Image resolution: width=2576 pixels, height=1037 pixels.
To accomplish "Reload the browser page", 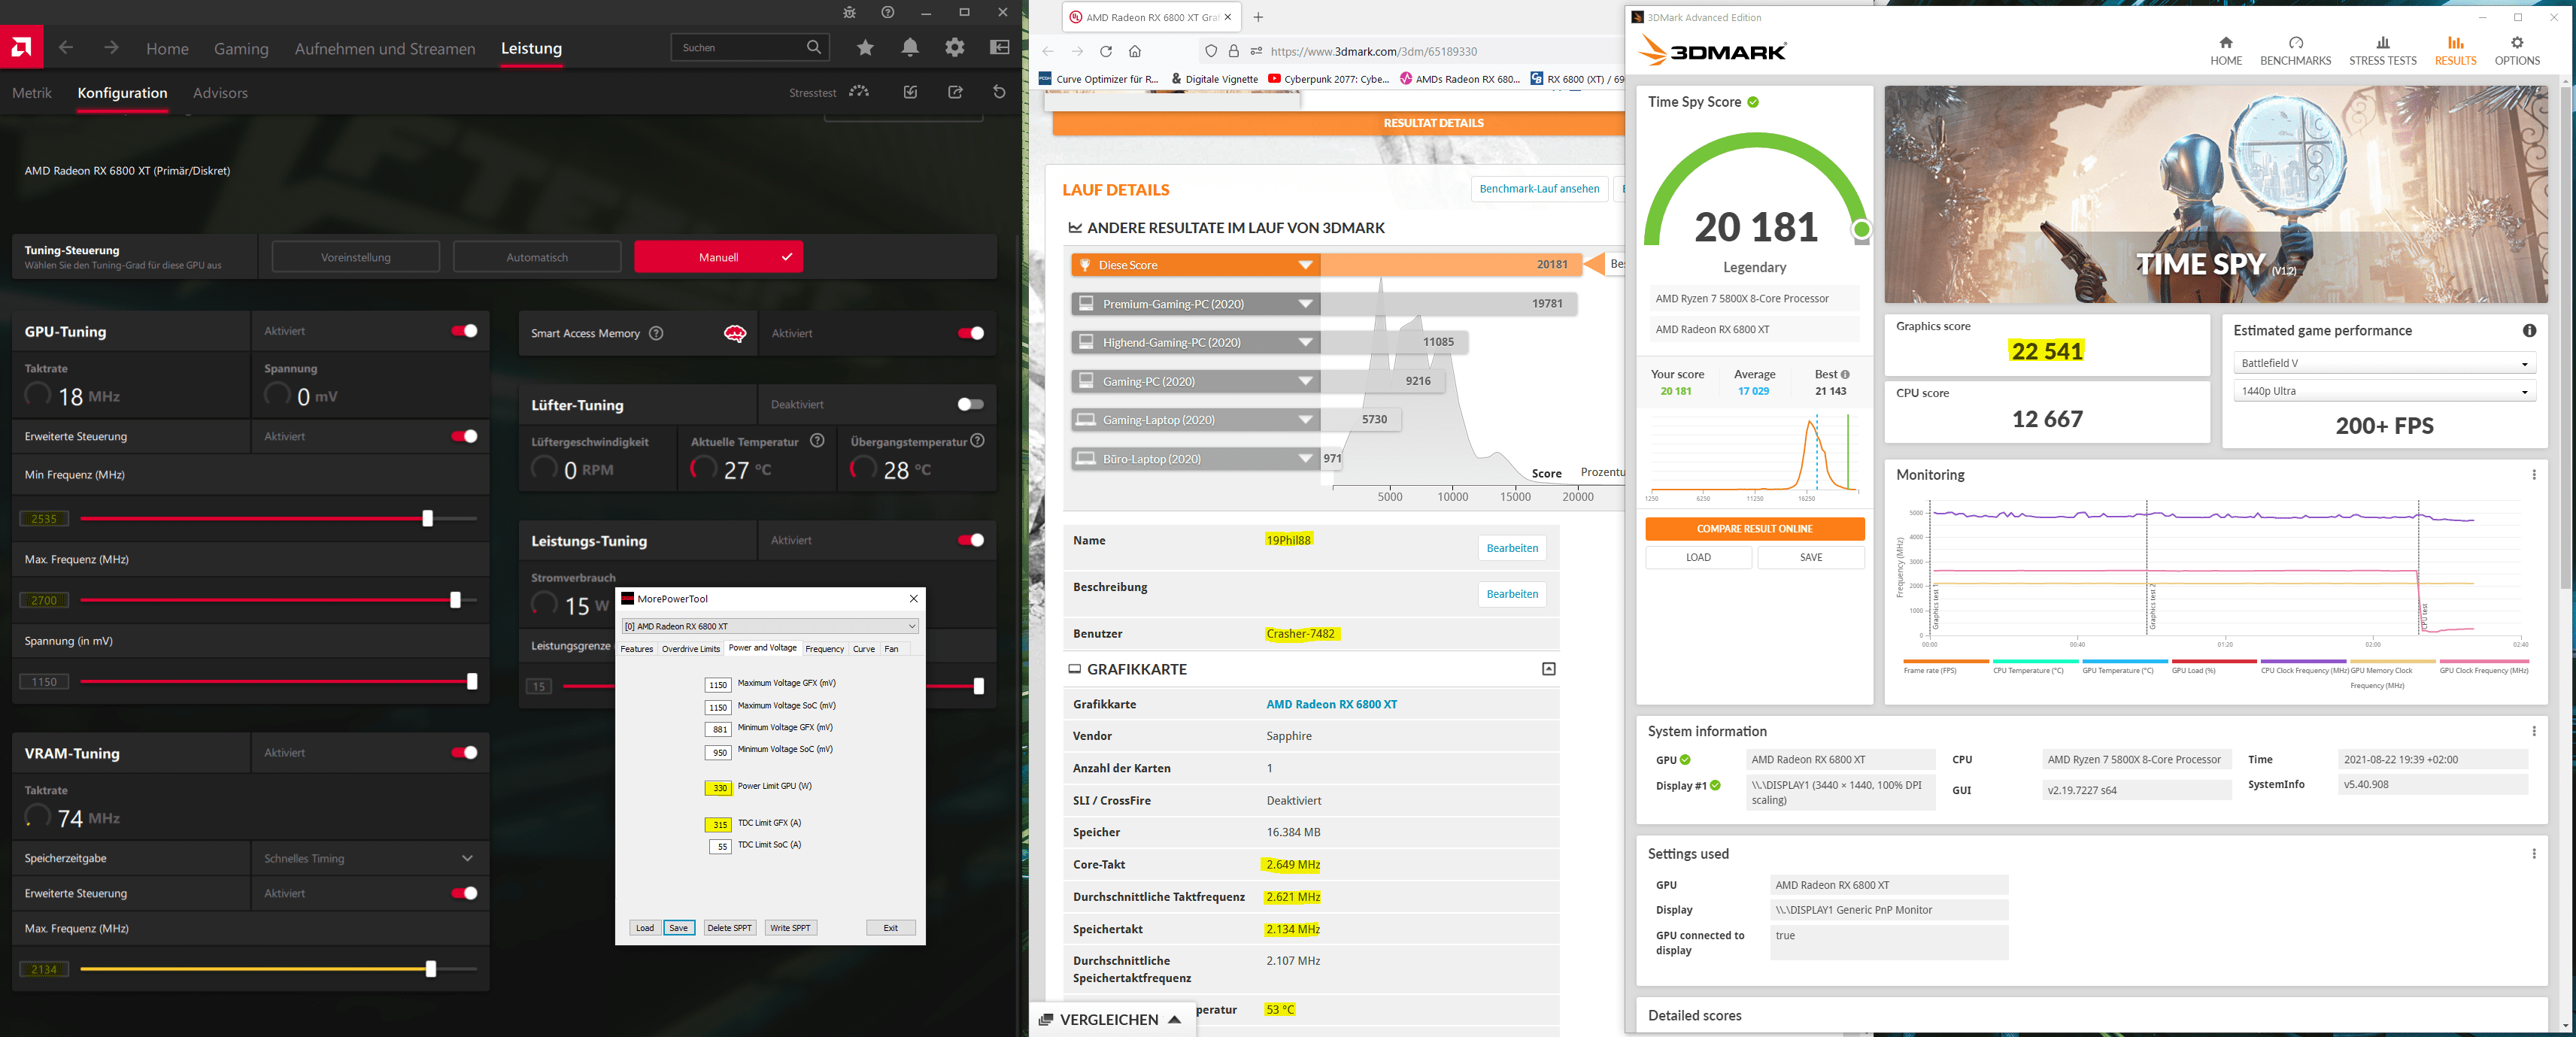I will coord(1106,51).
